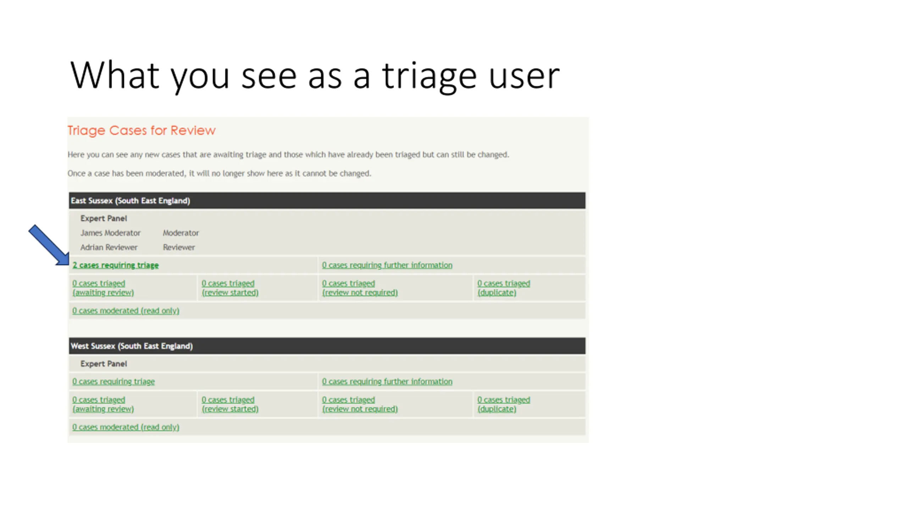The image size is (908, 511).
Task: Select the West Sussex (South East England) header
Action: pyautogui.click(x=327, y=346)
